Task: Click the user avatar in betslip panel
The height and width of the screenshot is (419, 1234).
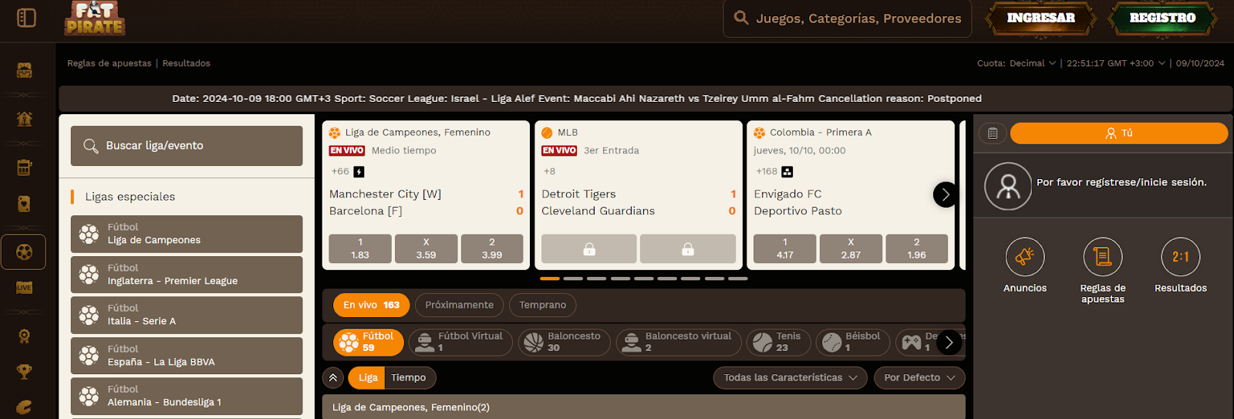Action: click(x=1008, y=186)
